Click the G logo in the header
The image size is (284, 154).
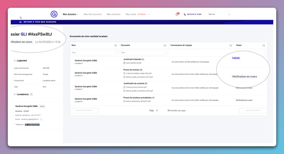point(54,14)
